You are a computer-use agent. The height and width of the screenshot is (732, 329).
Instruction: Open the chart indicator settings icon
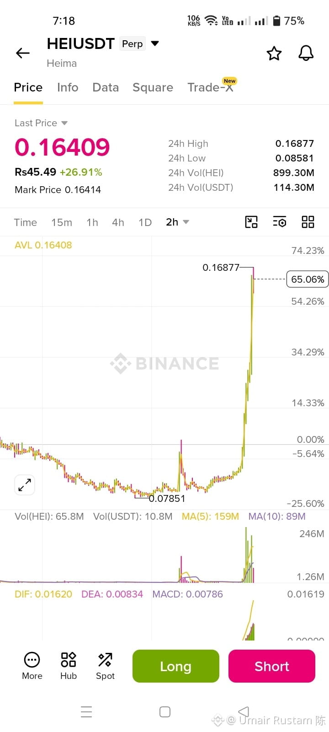click(280, 222)
